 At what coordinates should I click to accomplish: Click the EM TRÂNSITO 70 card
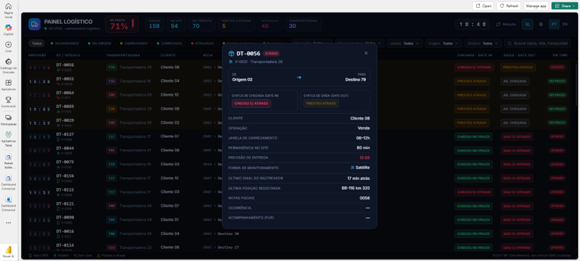(x=202, y=24)
